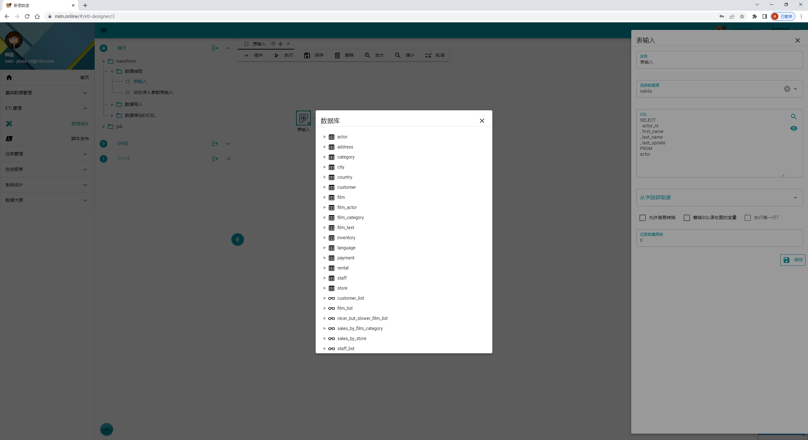Click the 表输入 node icon on canvas
808x440 pixels.
pos(303,118)
